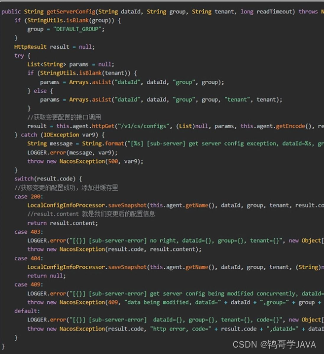
Task: Click the 'httpGet' method call
Action: (x=103, y=126)
